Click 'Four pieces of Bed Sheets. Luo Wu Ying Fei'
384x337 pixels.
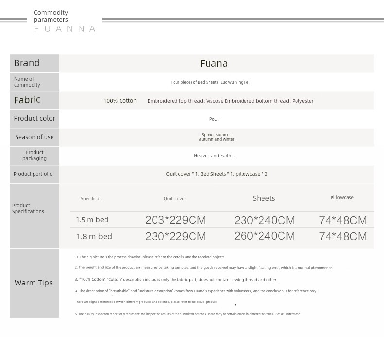tap(210, 82)
